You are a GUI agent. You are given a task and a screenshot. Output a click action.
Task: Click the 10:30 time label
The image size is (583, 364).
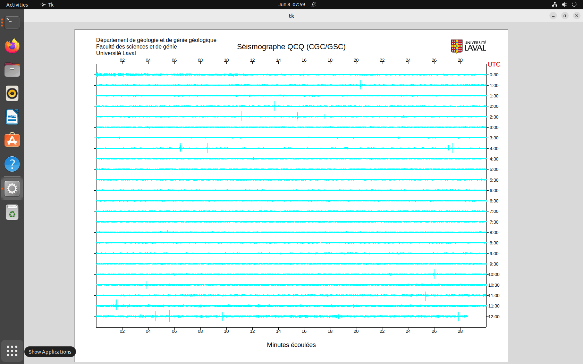click(494, 285)
